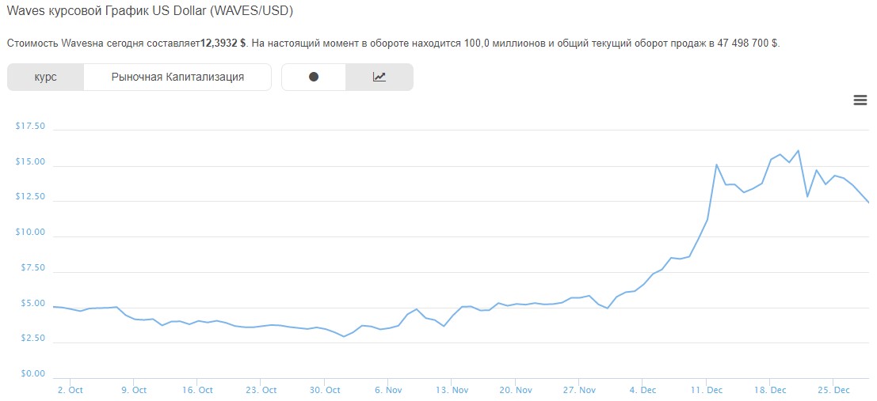Switch to the line chart view icon

[x=379, y=77]
